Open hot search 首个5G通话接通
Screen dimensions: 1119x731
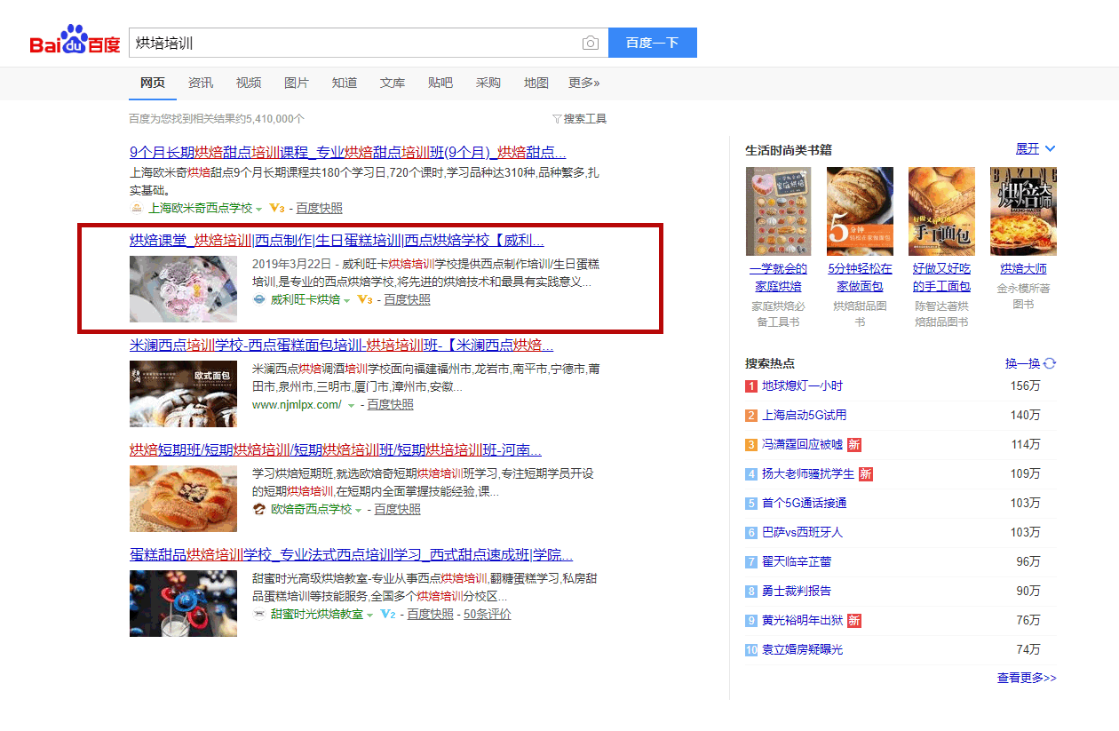[805, 504]
